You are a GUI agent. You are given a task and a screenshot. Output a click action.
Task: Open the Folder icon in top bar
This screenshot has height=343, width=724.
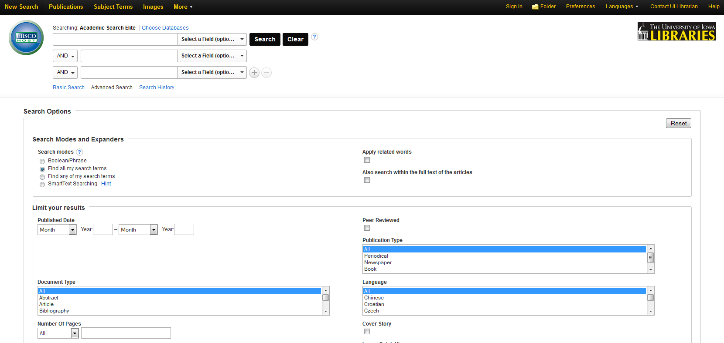[535, 7]
